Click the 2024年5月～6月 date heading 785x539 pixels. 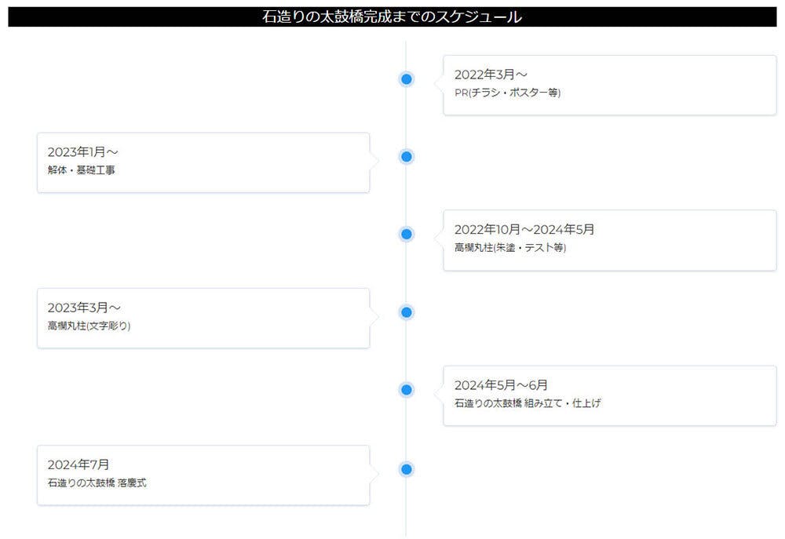[x=501, y=385]
